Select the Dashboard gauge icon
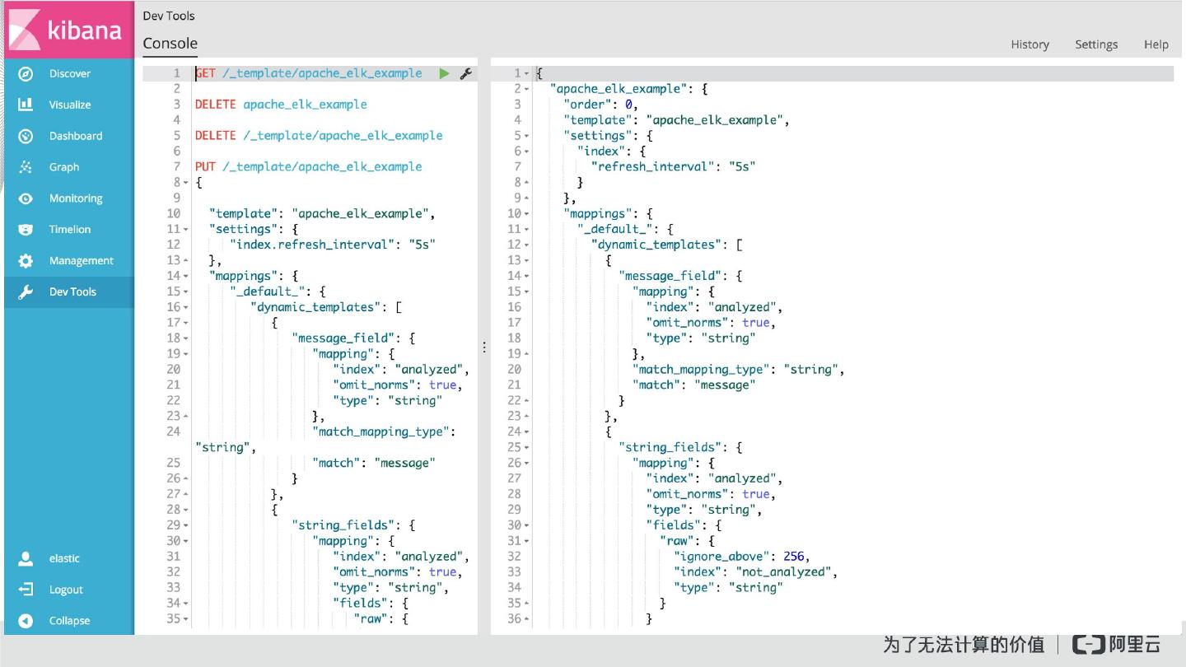The image size is (1186, 667). (x=26, y=136)
